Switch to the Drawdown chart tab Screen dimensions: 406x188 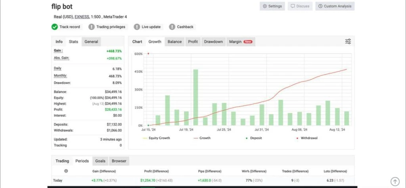pyautogui.click(x=213, y=42)
